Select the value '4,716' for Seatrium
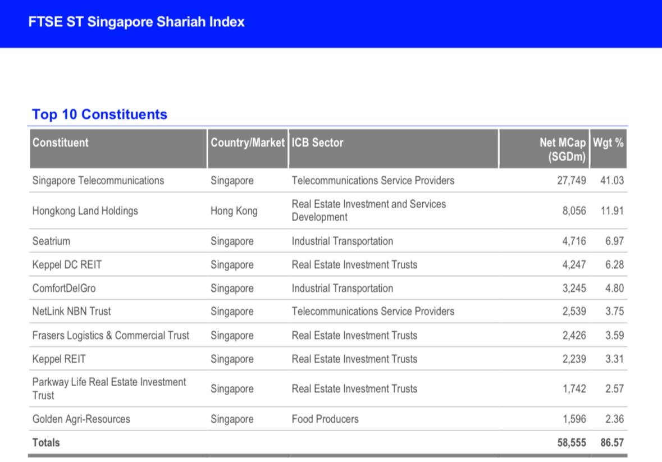Image resolution: width=662 pixels, height=462 pixels. 574,241
